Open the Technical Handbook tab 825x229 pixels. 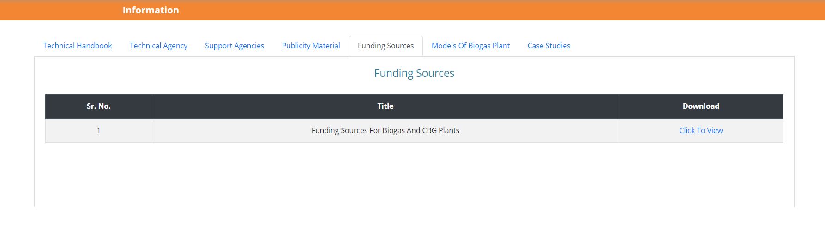(x=78, y=46)
